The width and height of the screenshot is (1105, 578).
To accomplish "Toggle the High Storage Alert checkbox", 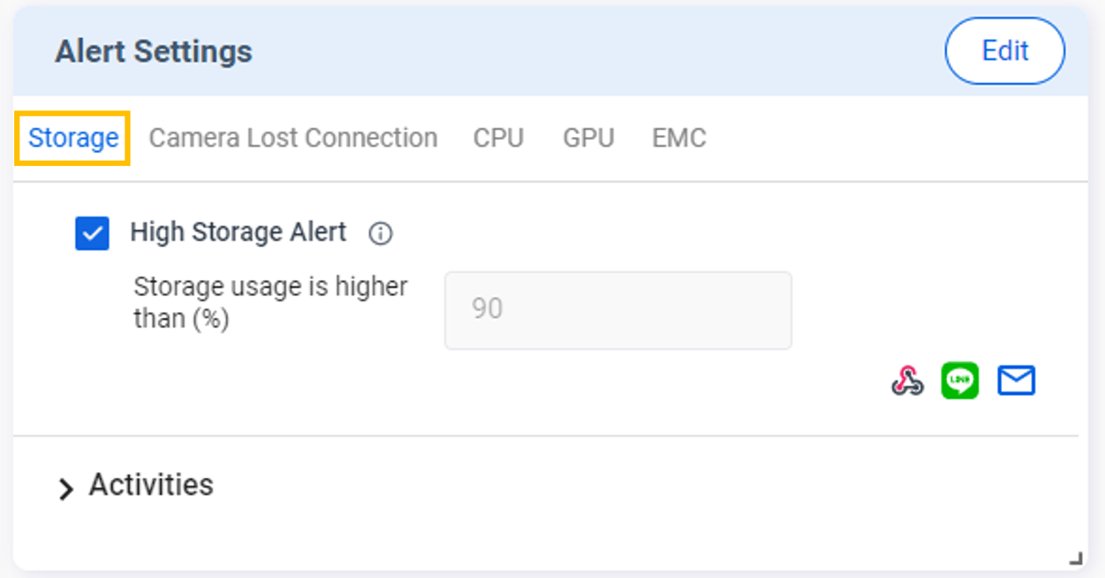I will (x=92, y=233).
